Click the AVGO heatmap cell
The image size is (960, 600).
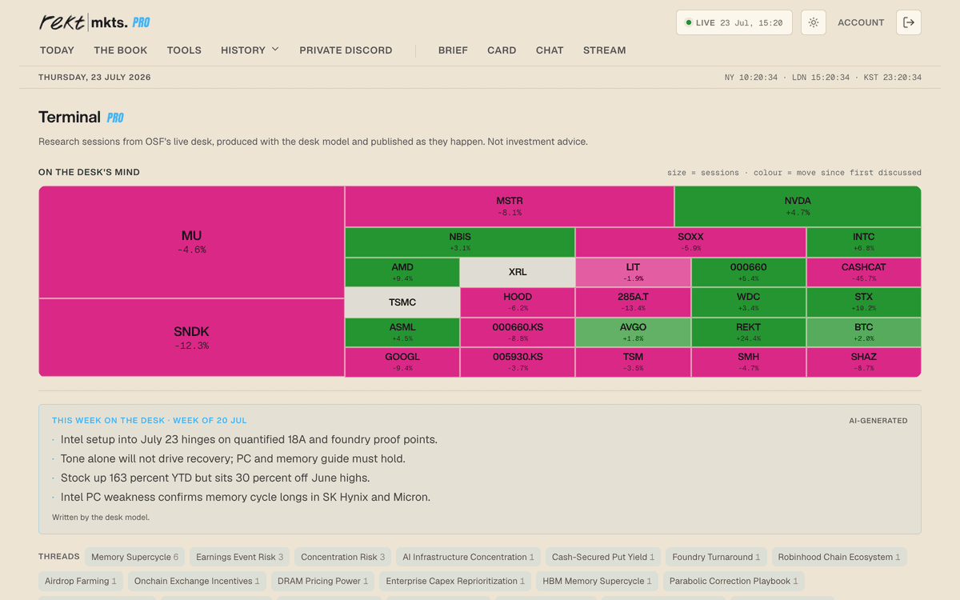(633, 332)
